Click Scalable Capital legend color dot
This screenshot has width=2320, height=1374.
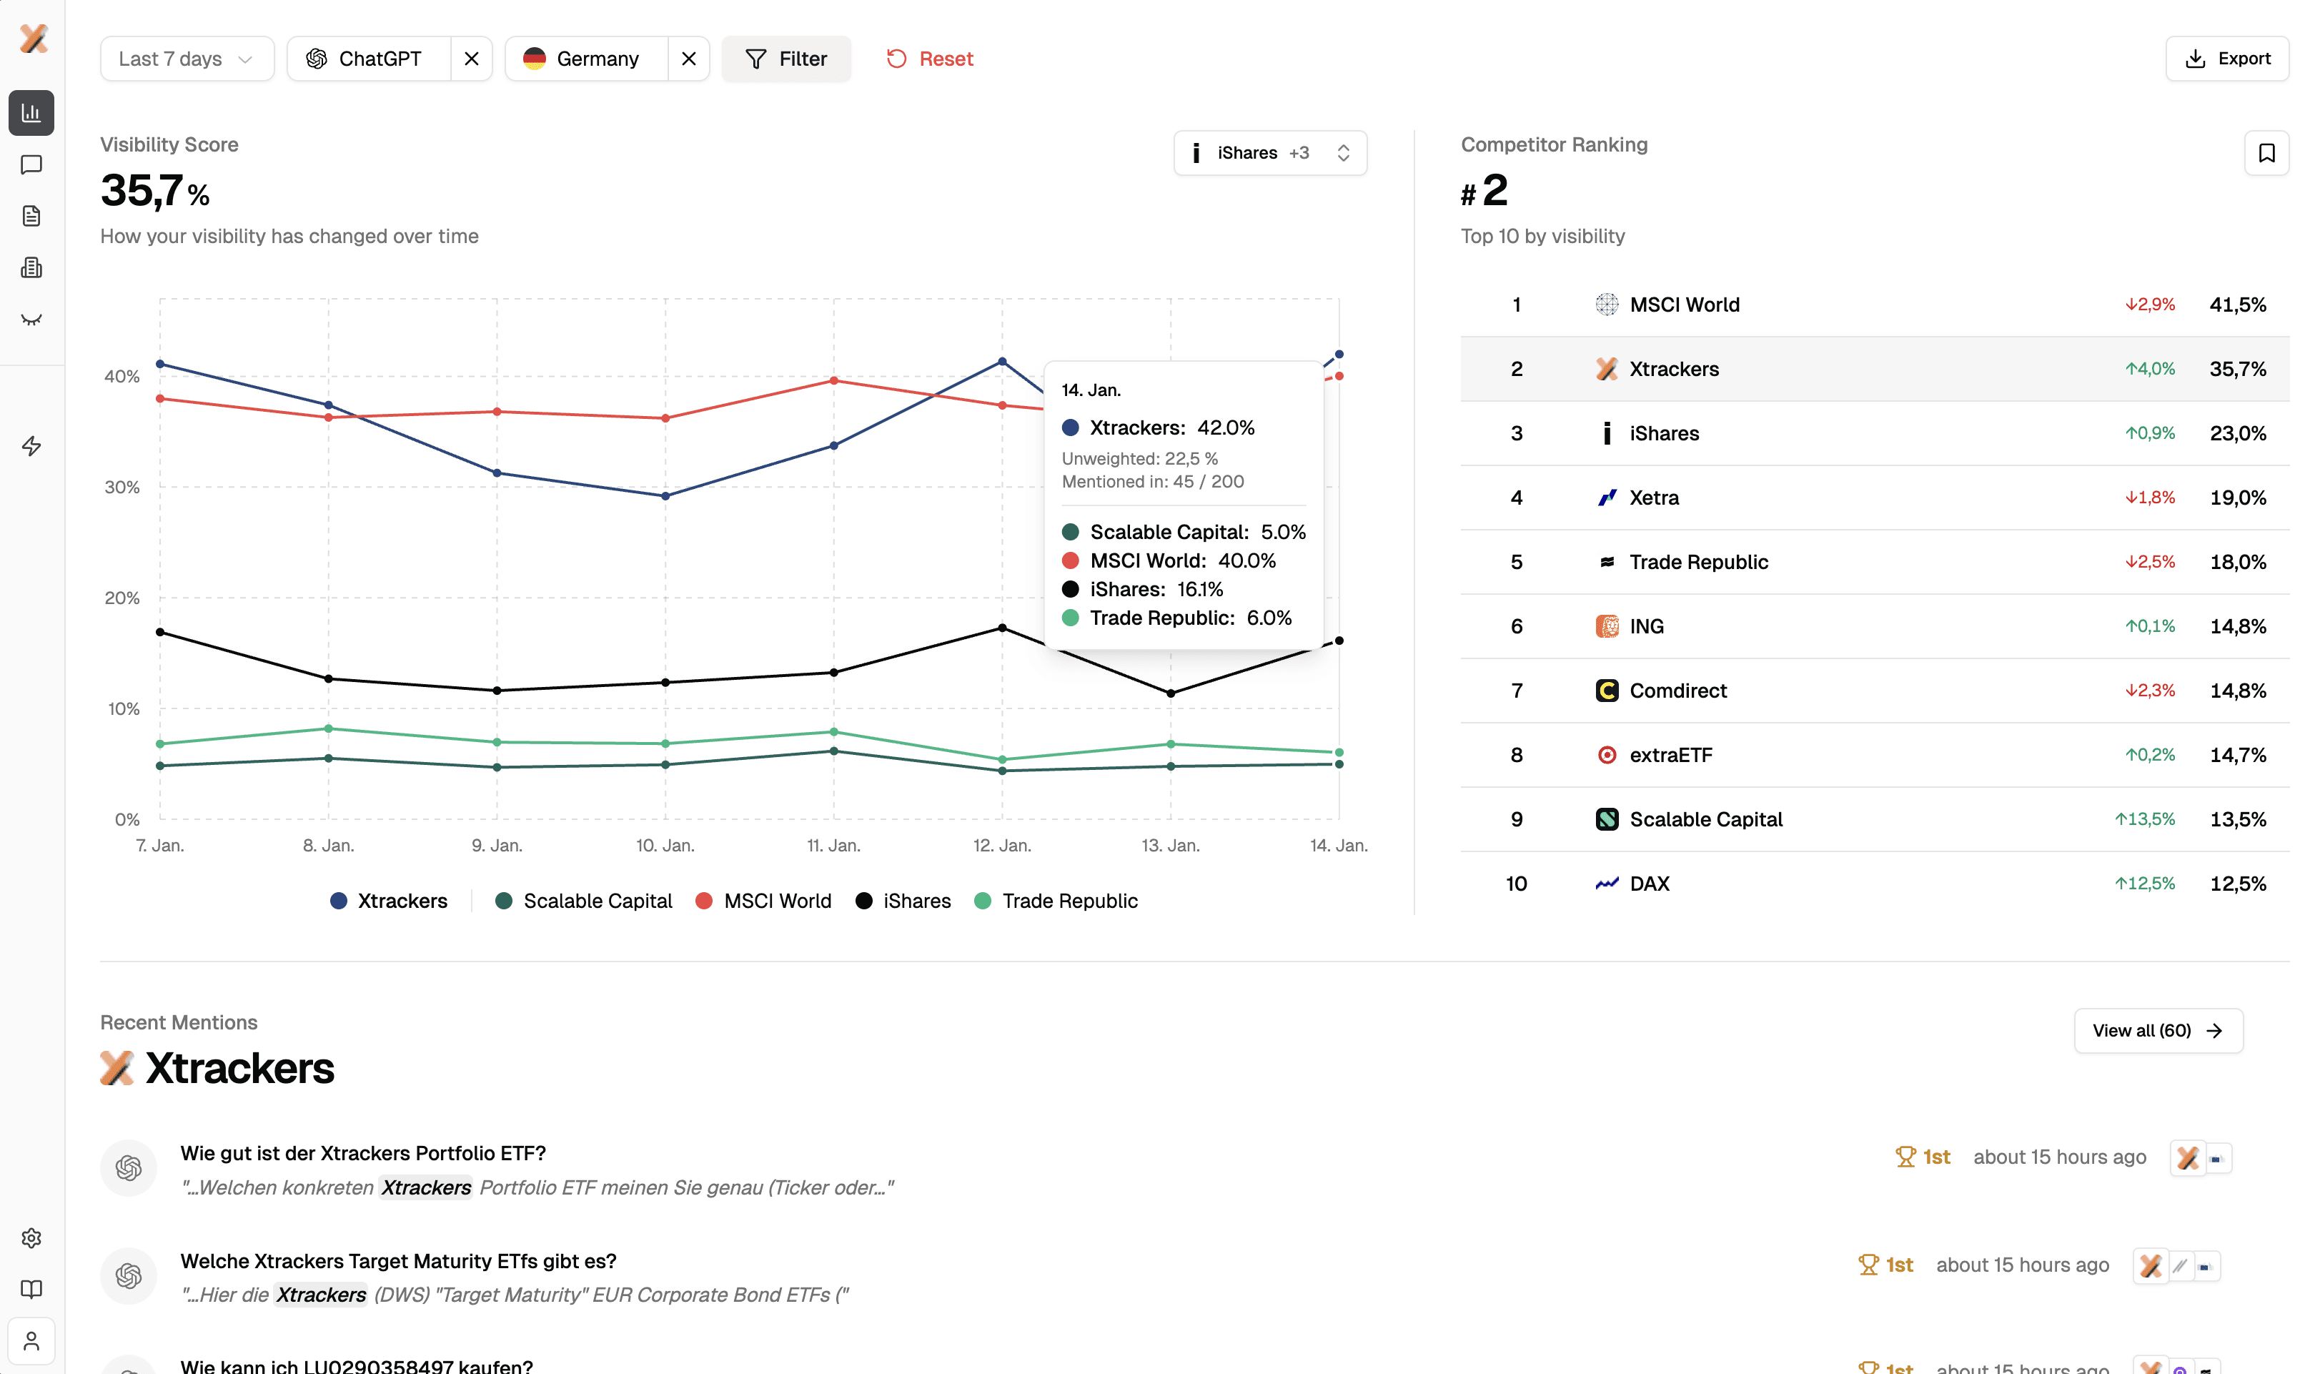(x=503, y=901)
